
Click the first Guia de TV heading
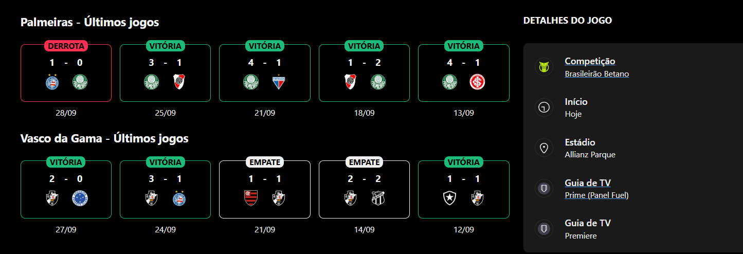(x=588, y=183)
